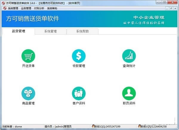Image resolution: width=179 pixels, height=130 pixels.
Task: Open the 业务管理 menu
Action: pyautogui.click(x=26, y=8)
